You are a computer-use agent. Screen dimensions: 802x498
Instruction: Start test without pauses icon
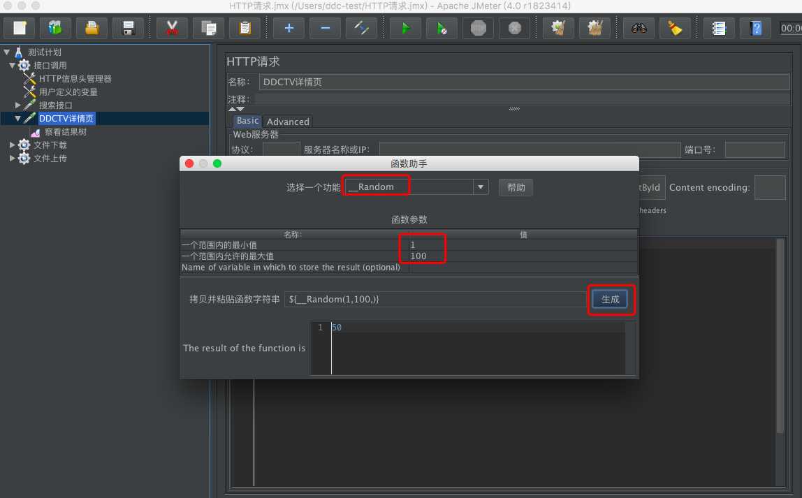[x=442, y=28]
